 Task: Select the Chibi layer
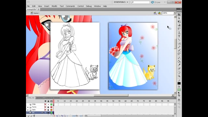point(34,104)
